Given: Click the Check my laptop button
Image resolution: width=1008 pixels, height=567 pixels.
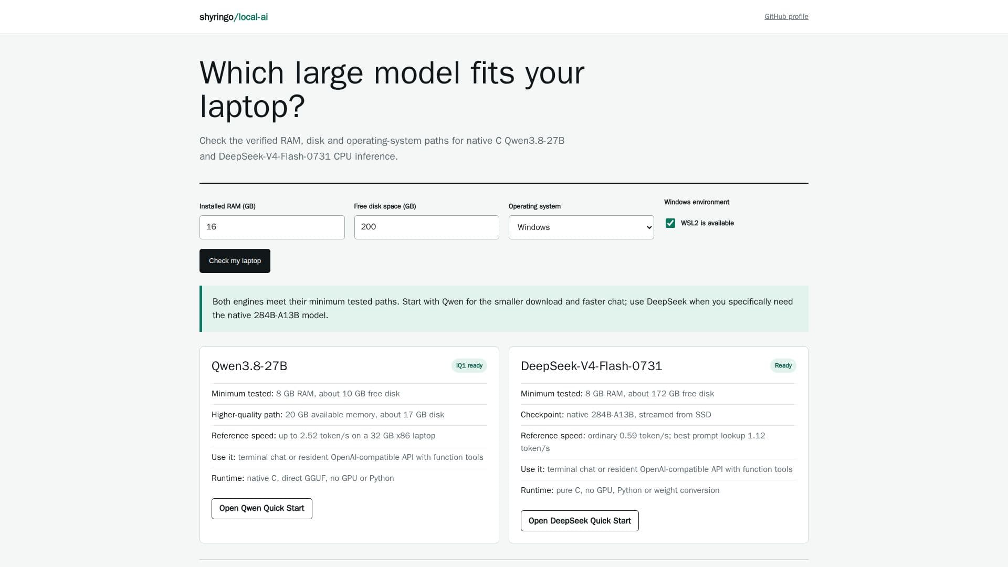Looking at the screenshot, I should pyautogui.click(x=235, y=261).
